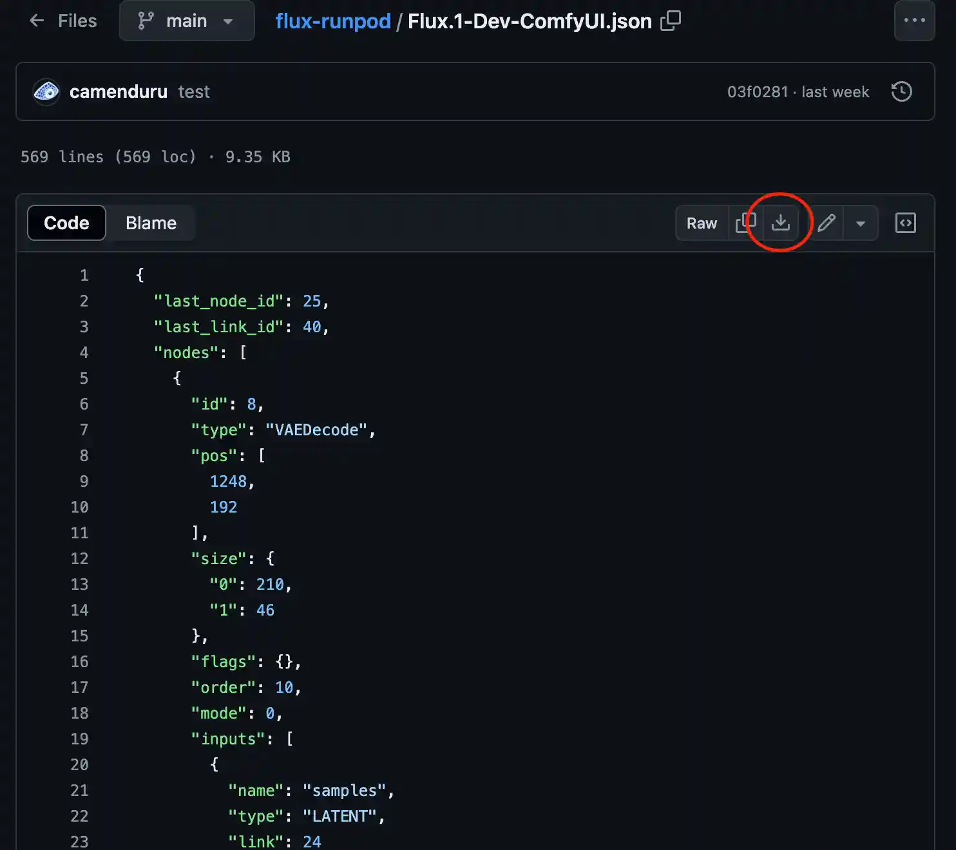Select line number 19

[79, 739]
